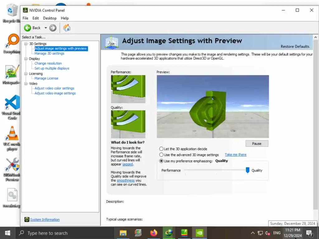Open the VLC media player desktop shortcut
Viewport: 319px width, 239px height.
12,138
